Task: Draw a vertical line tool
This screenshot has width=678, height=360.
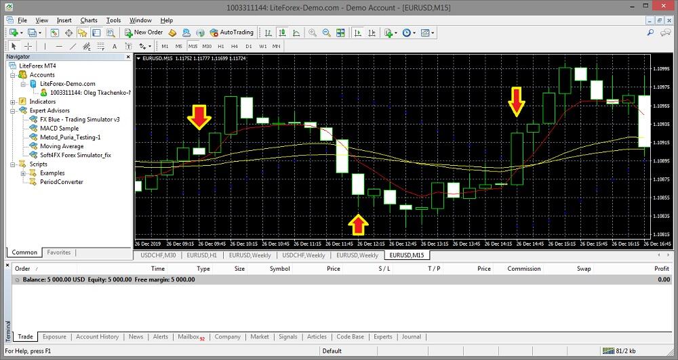Action: [45, 46]
